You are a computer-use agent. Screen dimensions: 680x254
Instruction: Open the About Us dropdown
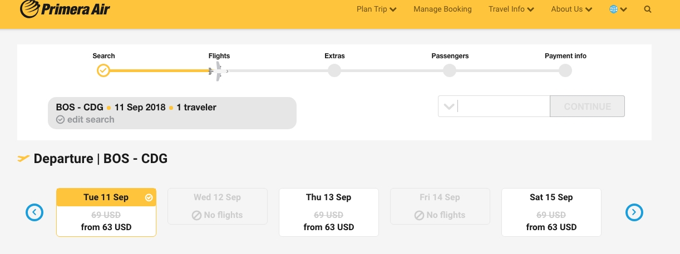click(571, 9)
